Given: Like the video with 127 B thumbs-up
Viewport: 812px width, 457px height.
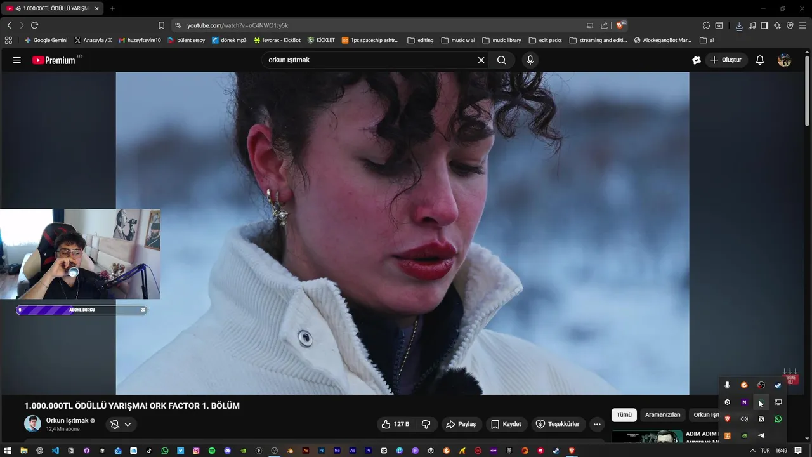Looking at the screenshot, I should (x=395, y=424).
